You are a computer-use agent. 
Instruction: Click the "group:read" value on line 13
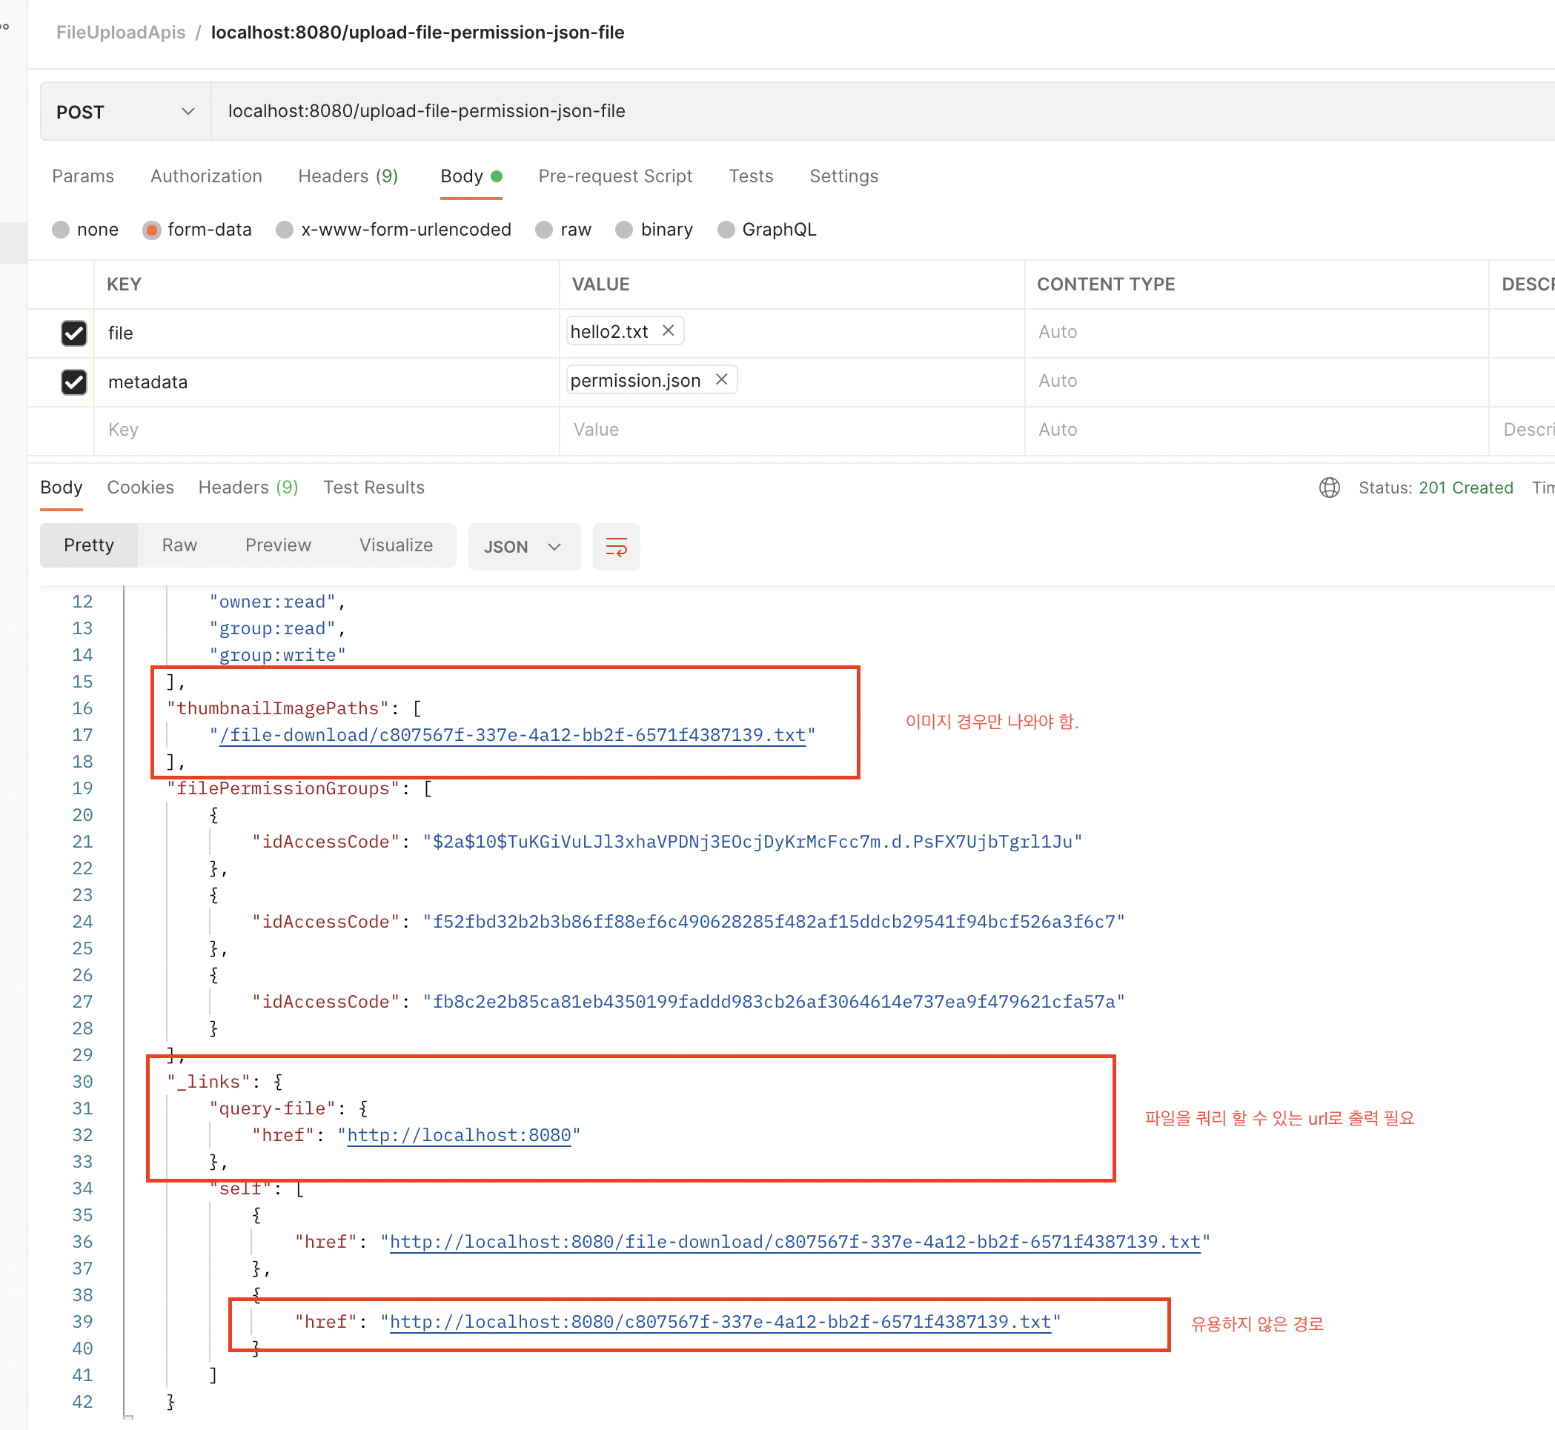pyautogui.click(x=273, y=628)
